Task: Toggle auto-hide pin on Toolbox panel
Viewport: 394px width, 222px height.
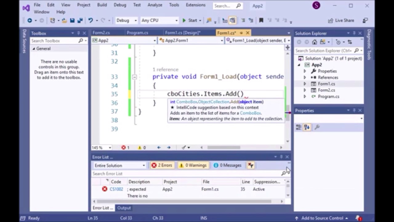Action: click(x=78, y=33)
